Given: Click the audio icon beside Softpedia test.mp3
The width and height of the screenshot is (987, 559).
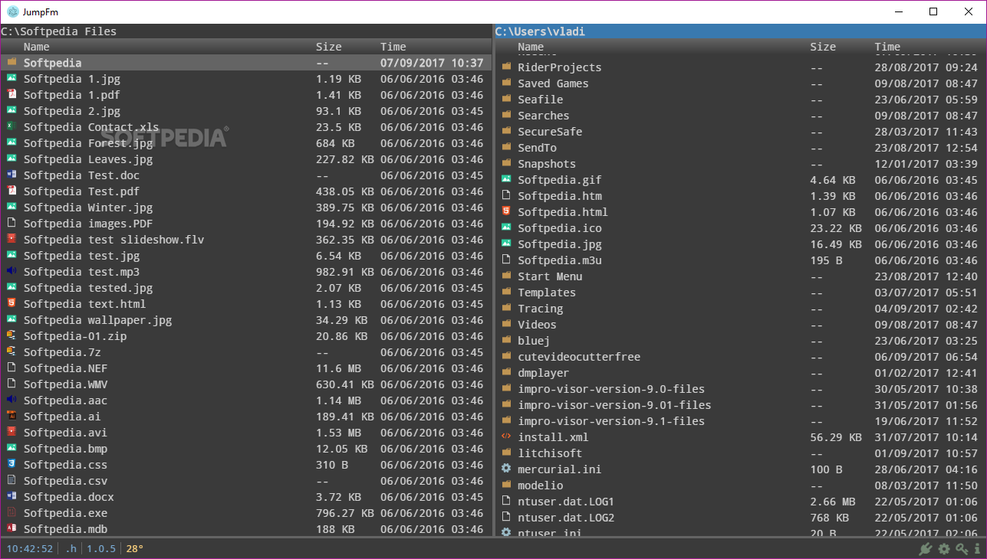Looking at the screenshot, I should (x=12, y=271).
